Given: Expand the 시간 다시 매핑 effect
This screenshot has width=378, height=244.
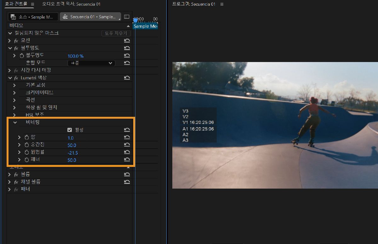Looking at the screenshot, I should [9, 70].
